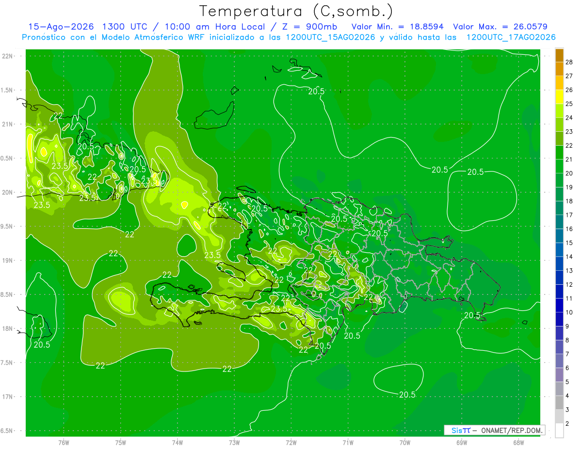Screen dimensions: 582x449
Task: Click legend scale value 25
Action: (x=570, y=104)
